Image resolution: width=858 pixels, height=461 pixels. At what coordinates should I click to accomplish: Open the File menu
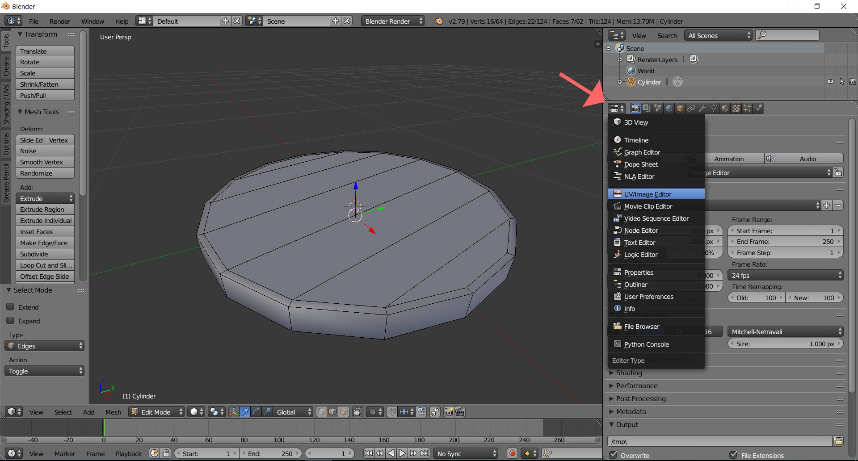tap(34, 21)
